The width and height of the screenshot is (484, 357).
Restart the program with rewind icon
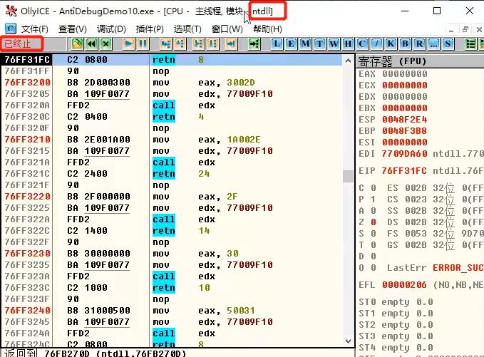tap(91, 43)
